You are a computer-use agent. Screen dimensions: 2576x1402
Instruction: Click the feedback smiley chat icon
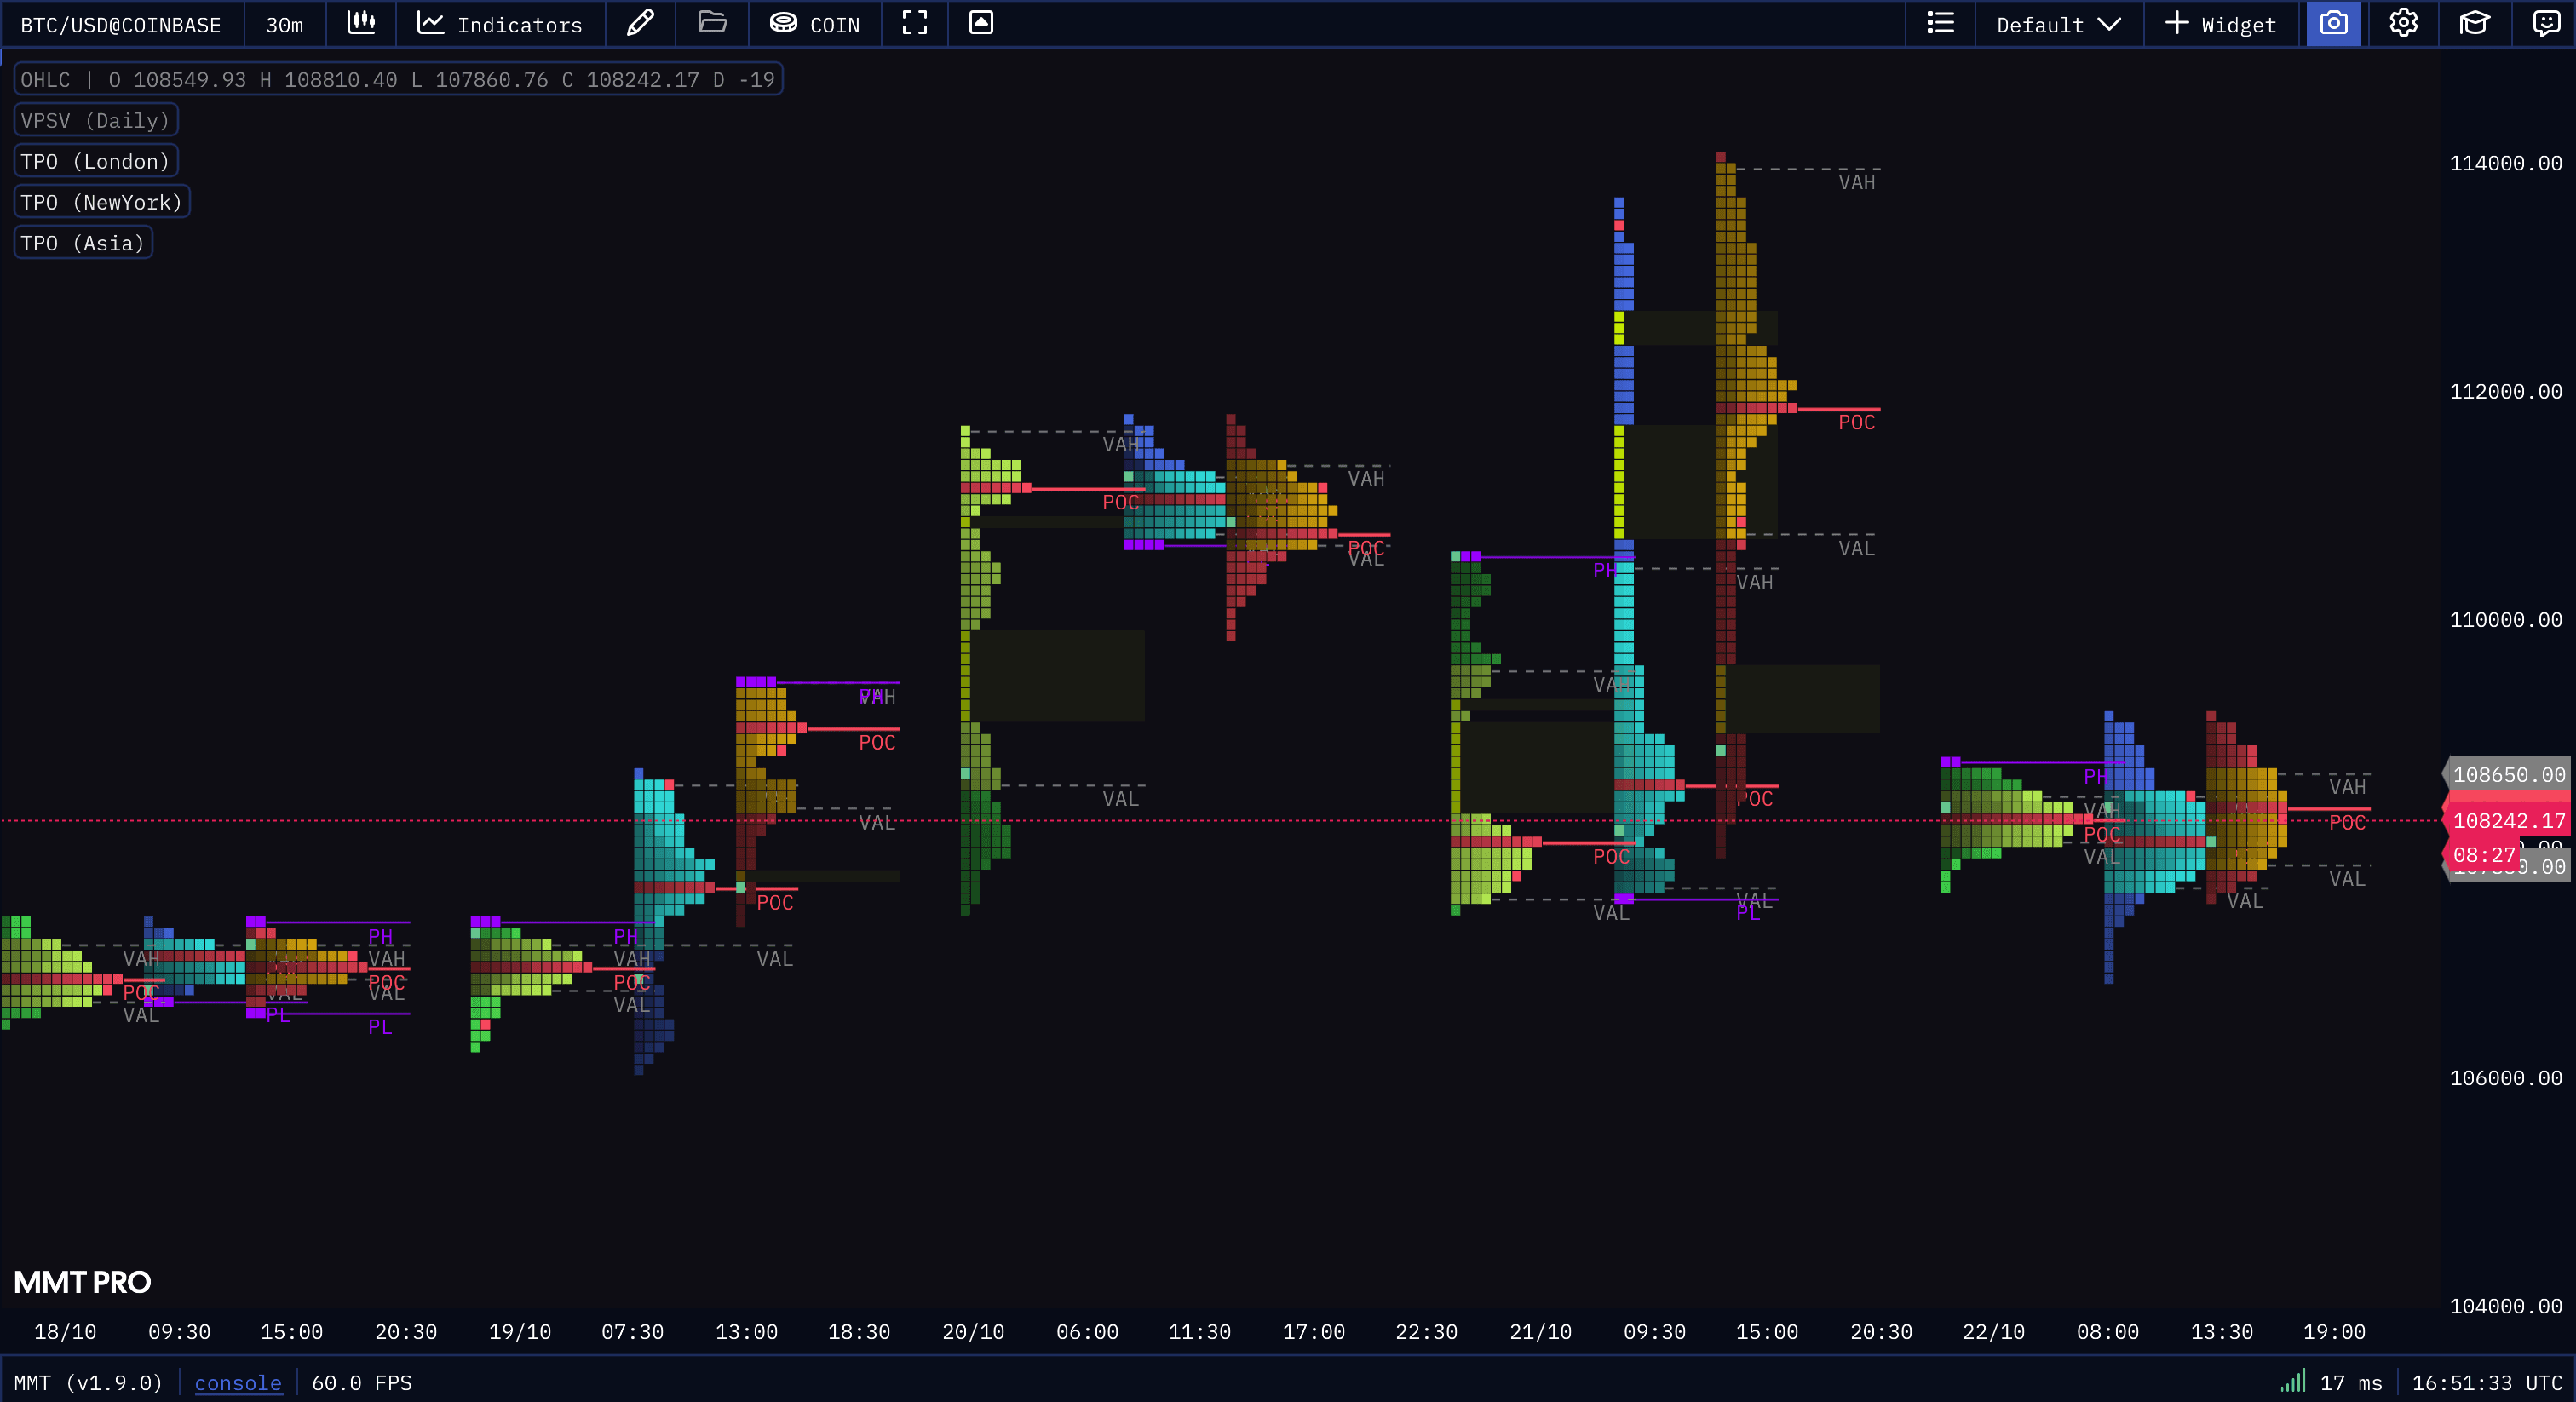(2545, 23)
